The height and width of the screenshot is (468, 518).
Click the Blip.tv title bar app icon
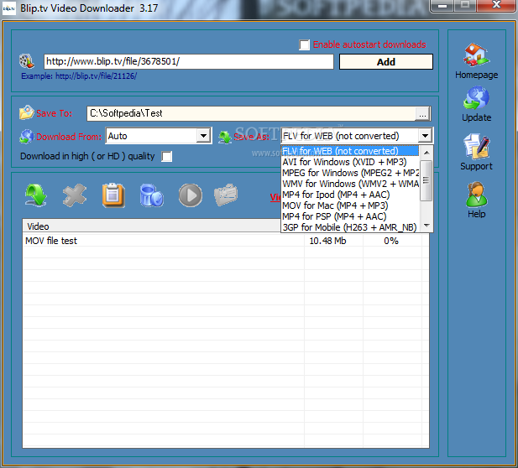tap(9, 8)
